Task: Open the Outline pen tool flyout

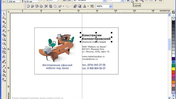Action: coord(4,71)
